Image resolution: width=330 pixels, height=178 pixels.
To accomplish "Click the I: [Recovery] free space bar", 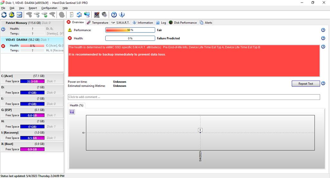I will [x=32, y=138].
